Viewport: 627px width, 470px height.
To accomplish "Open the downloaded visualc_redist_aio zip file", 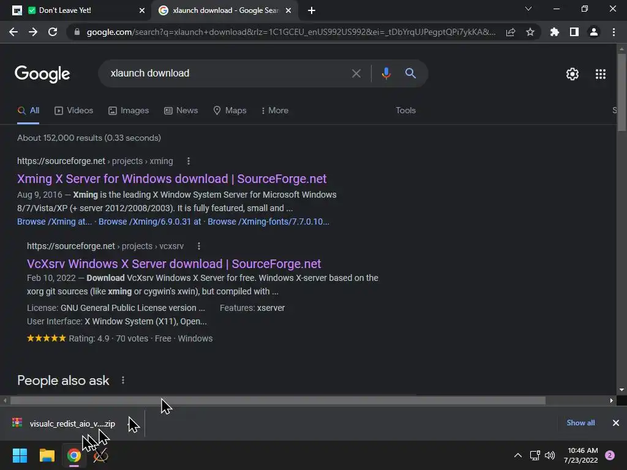I will pyautogui.click(x=64, y=423).
